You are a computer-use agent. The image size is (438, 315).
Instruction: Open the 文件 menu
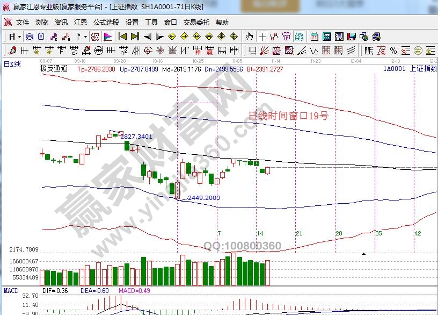coord(23,23)
